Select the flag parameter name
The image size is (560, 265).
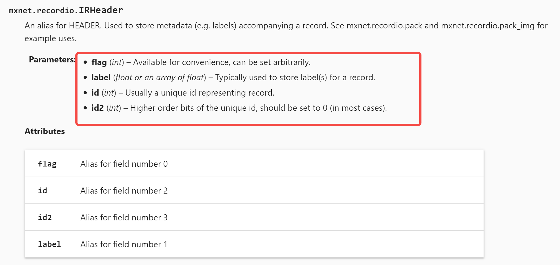tap(99, 62)
